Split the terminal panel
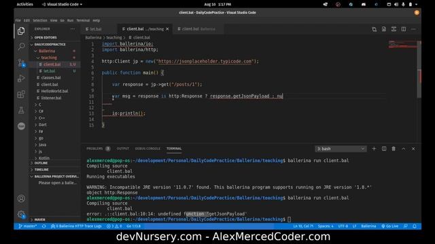Viewport: 435px width, 244px height. click(x=384, y=149)
